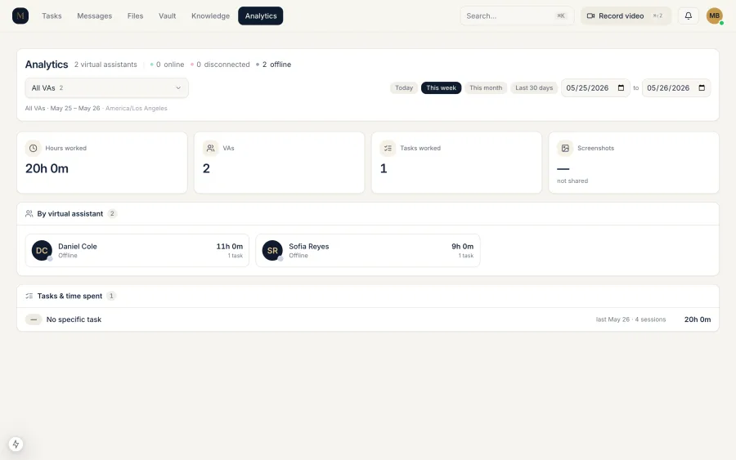Screen dimensions: 736x460
Task: Click the chevron in the All VAs selector
Action: pyautogui.click(x=178, y=87)
